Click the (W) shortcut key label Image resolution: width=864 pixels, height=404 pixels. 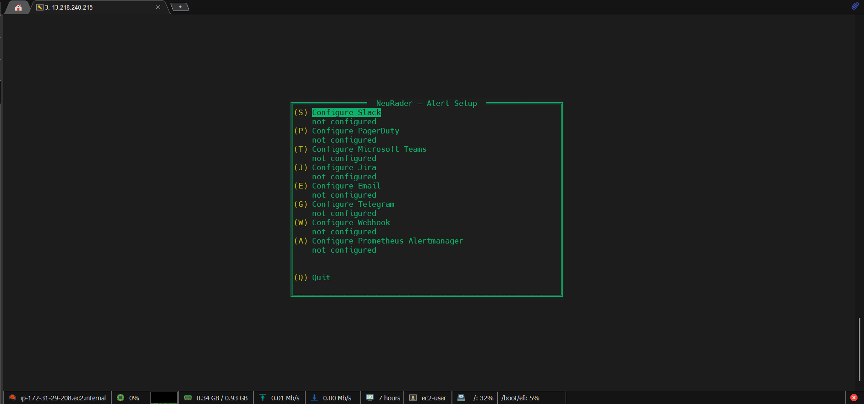tap(301, 222)
